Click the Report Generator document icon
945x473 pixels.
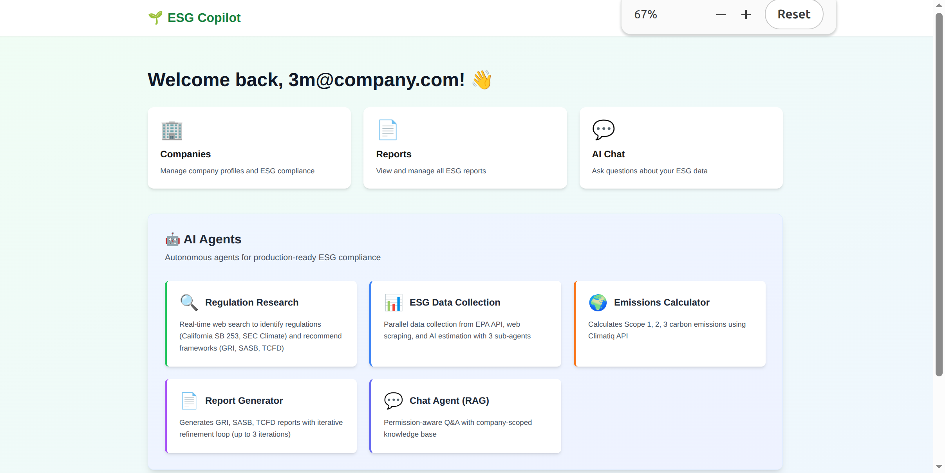[189, 400]
